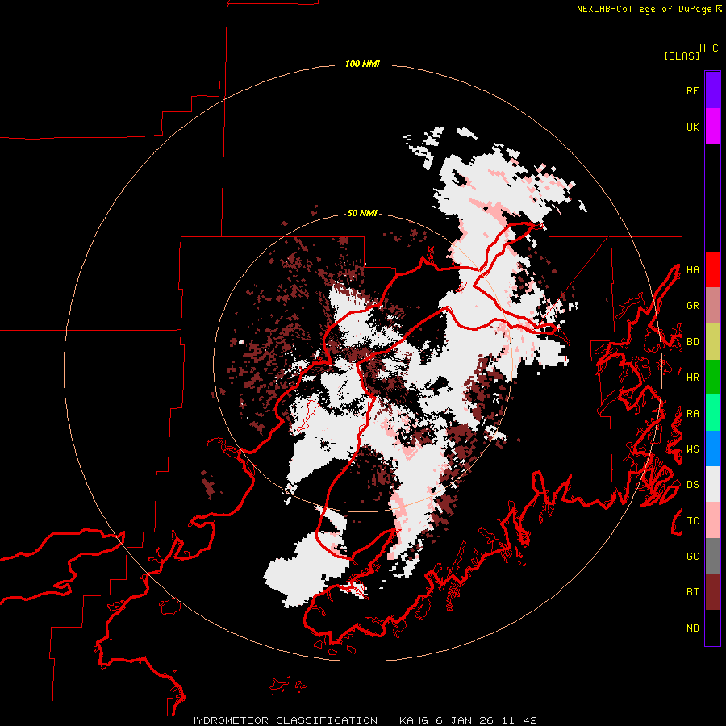Click the 100 NMI range ring label
726x726 pixels.
[362, 64]
